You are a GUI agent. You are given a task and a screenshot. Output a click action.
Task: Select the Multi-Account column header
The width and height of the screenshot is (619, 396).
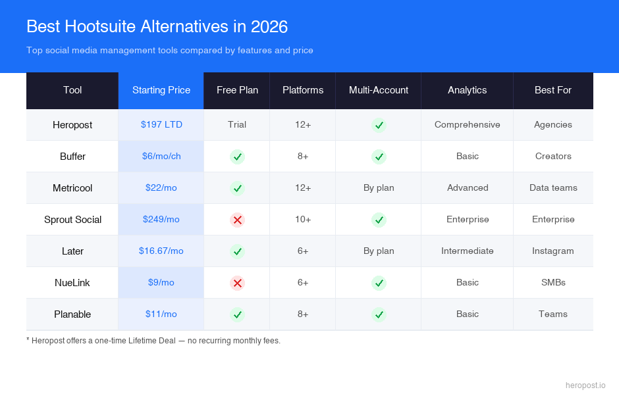coord(379,90)
